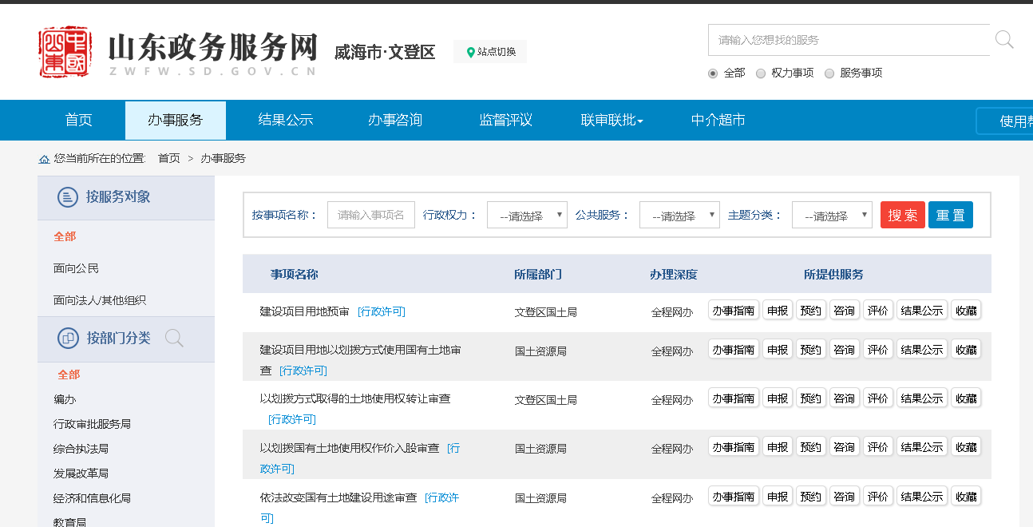Select 面向公民 in the sidebar
Image resolution: width=1033 pixels, height=527 pixels.
point(77,268)
